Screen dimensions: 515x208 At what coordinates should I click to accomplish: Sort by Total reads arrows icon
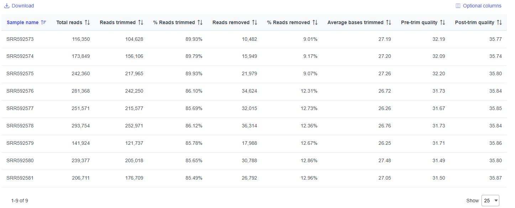click(x=87, y=22)
